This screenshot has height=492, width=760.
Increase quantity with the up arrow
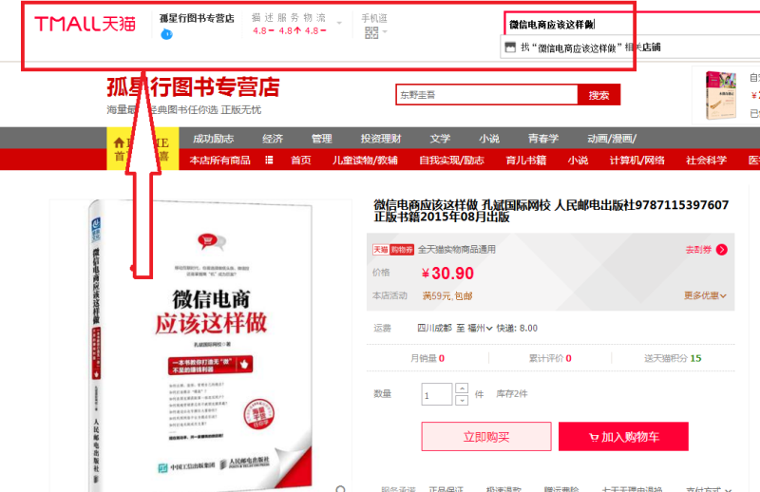tap(462, 388)
